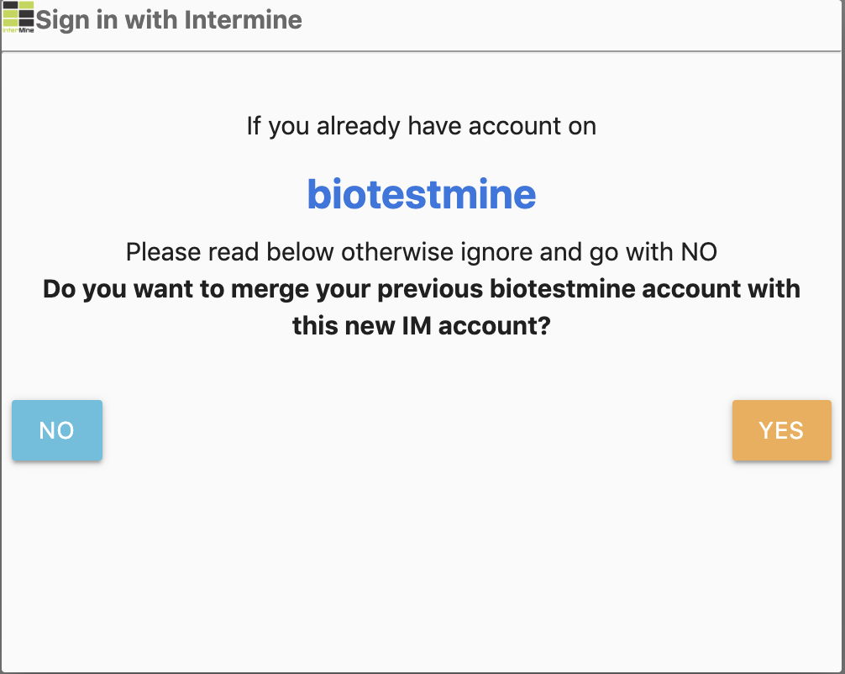Click the word 'Intermine' in the title
845x674 pixels.
243,20
